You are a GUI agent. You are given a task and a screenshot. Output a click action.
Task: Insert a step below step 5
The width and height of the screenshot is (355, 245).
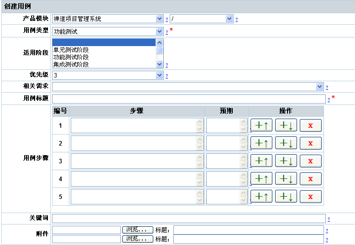coord(286,196)
